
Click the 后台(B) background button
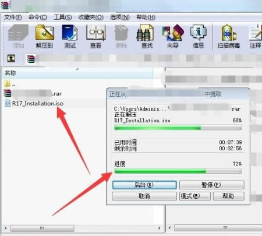[144, 185]
